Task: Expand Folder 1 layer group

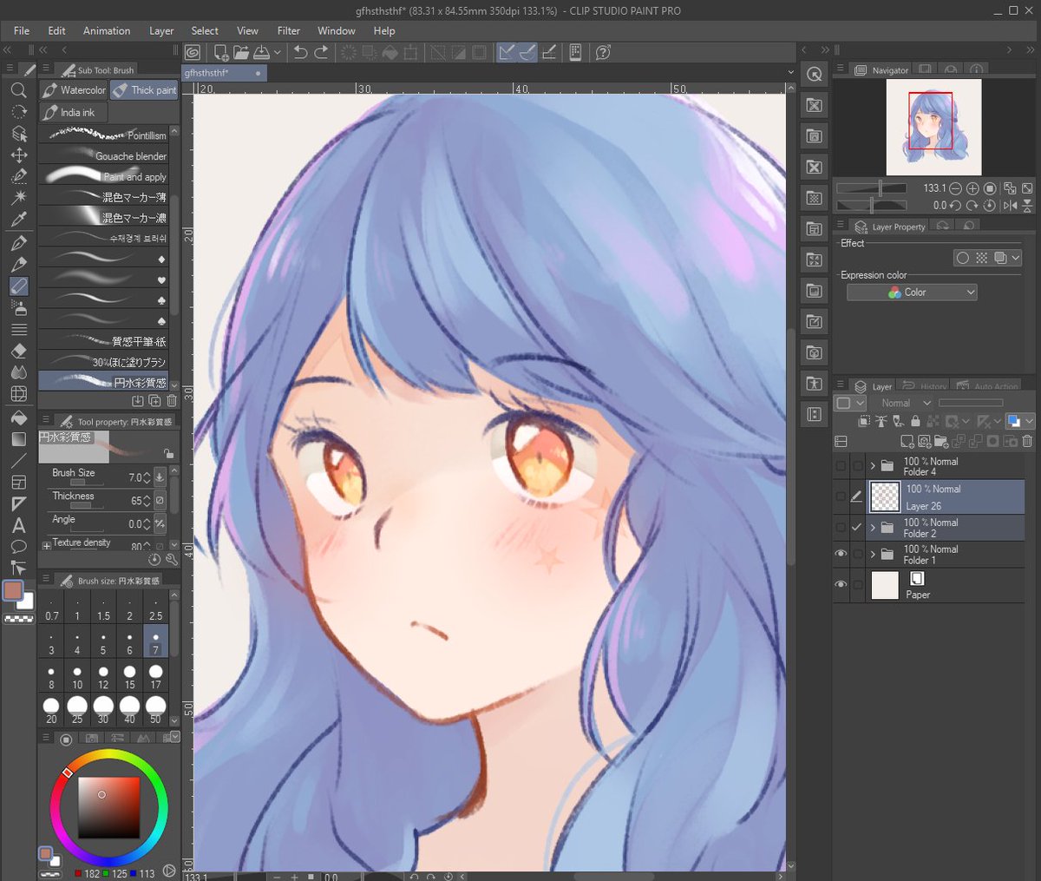Action: coord(873,554)
